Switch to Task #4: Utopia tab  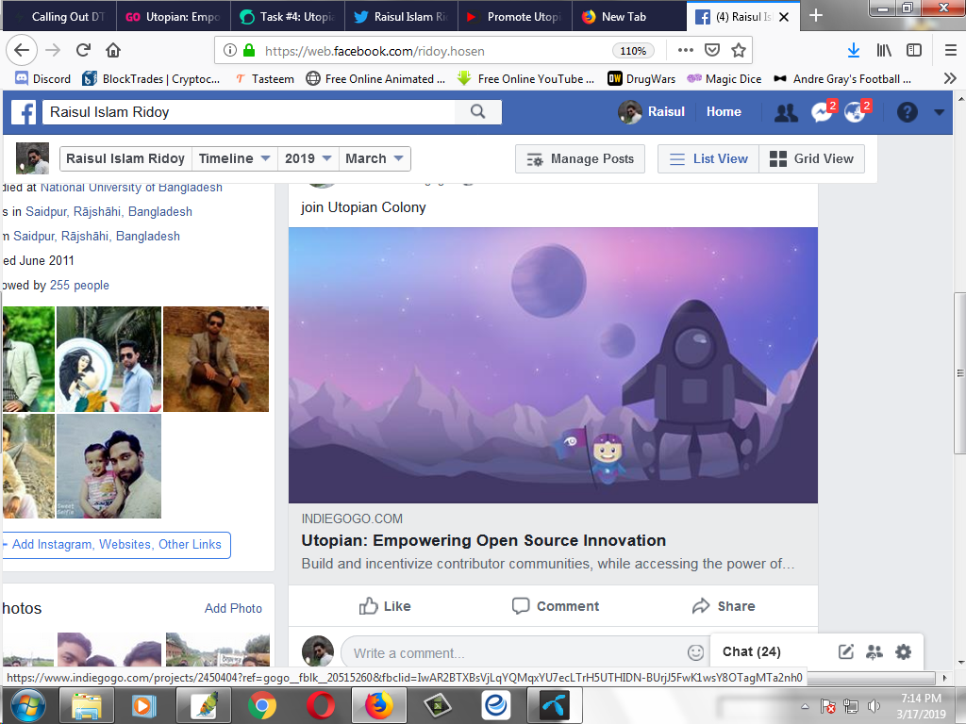click(x=288, y=17)
